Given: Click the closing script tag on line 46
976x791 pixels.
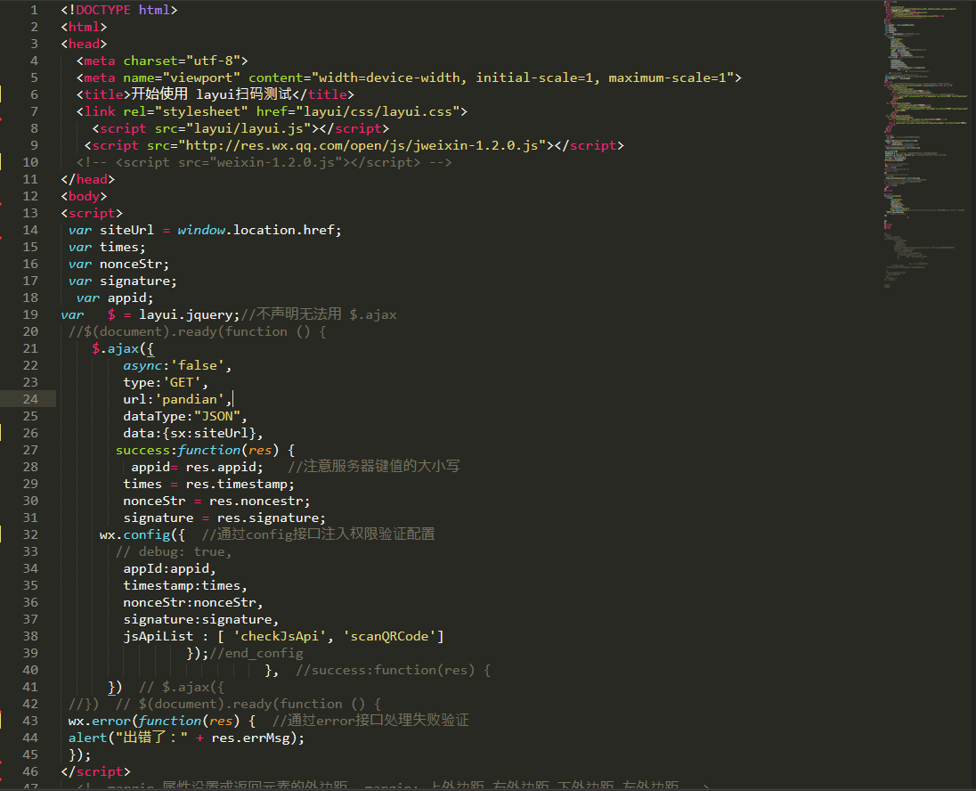Looking at the screenshot, I should click(96, 771).
